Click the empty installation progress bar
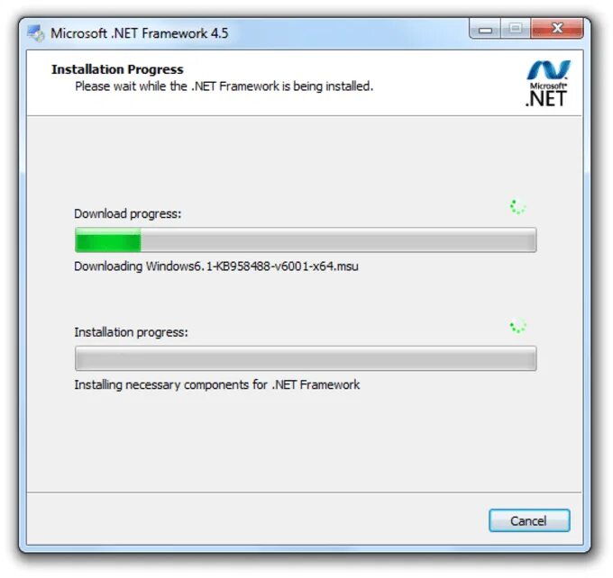The height and width of the screenshot is (578, 613). pyautogui.click(x=306, y=358)
